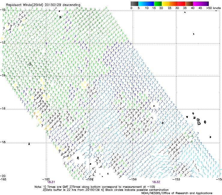Click the '45' legend scale number
This screenshot has height=195, width=222.
click(x=200, y=8)
